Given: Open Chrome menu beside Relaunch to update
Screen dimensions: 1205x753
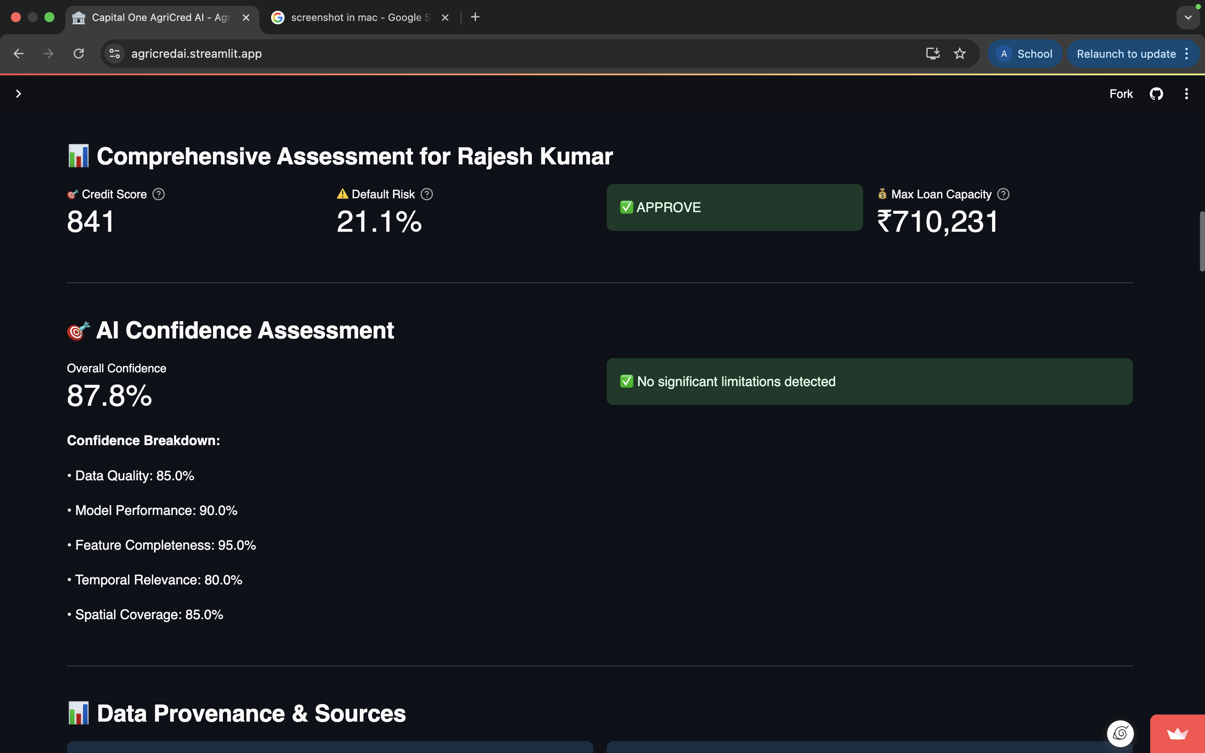Looking at the screenshot, I should click(1187, 54).
